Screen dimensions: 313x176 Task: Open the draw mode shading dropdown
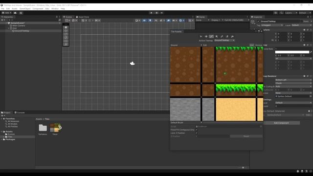tap(137, 21)
